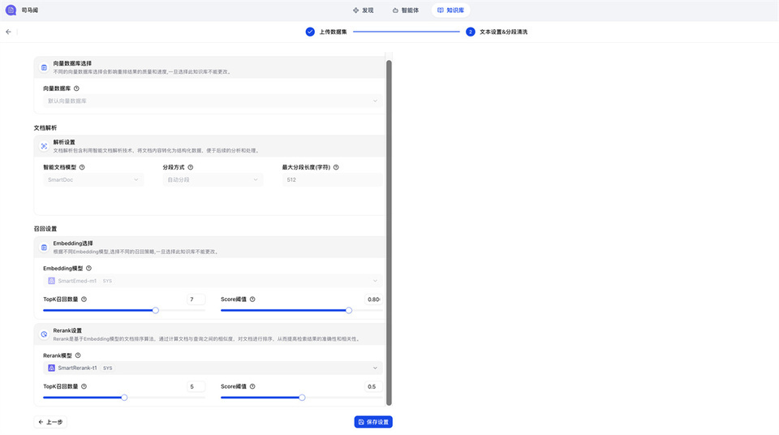Open the 自动分段 segmentation dropdown
779x435 pixels.
click(213, 180)
